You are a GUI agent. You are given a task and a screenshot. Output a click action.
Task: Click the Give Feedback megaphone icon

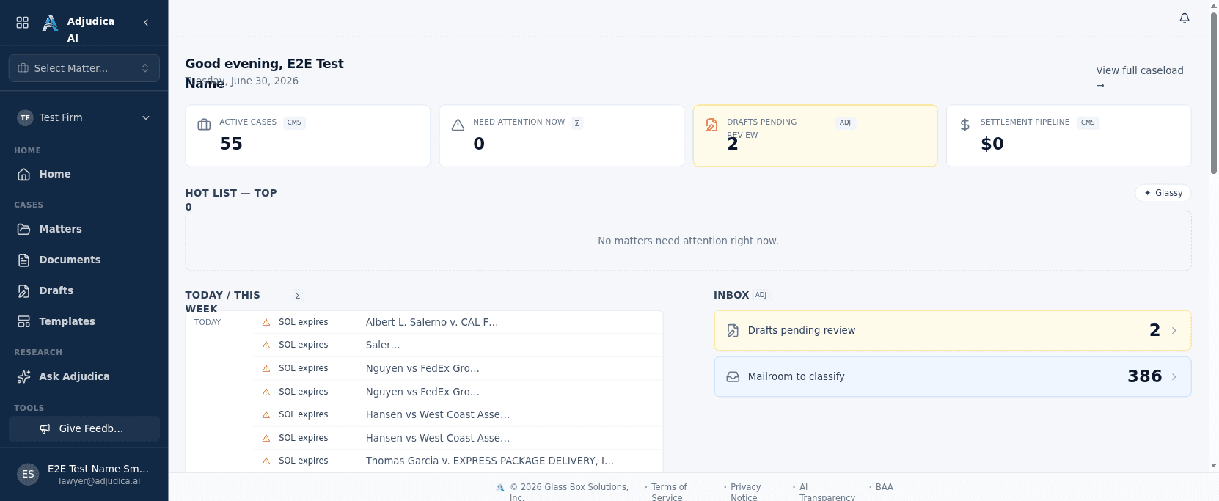point(45,429)
